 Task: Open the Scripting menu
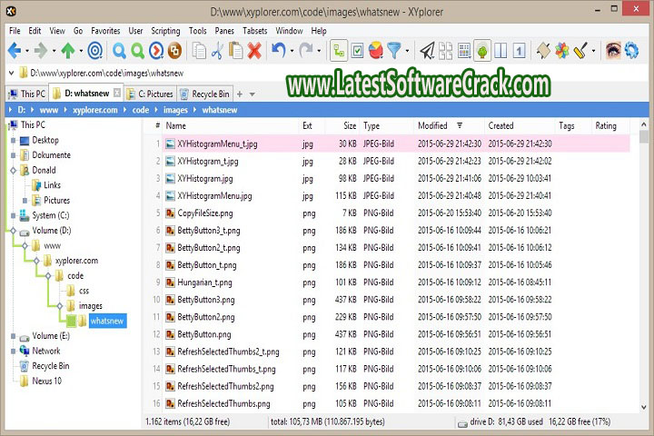point(165,30)
